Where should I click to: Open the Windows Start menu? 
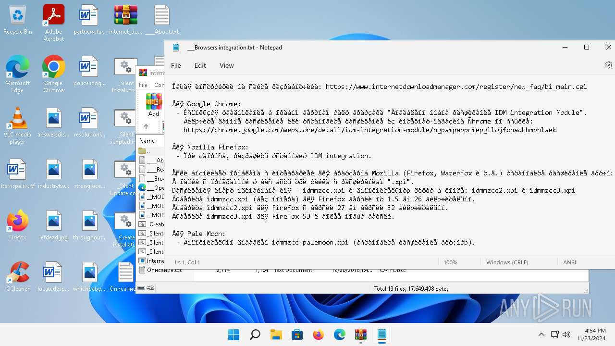[234, 334]
